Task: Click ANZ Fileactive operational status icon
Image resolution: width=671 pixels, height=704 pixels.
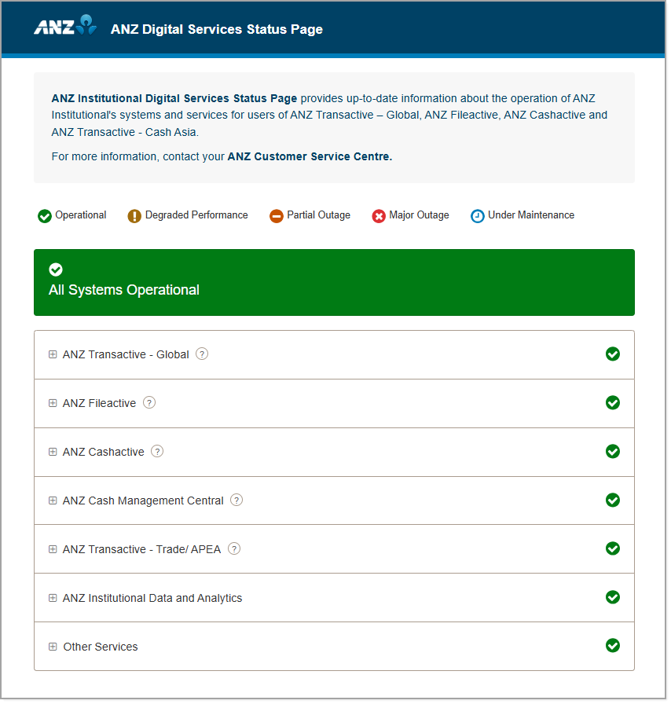Action: pos(613,402)
